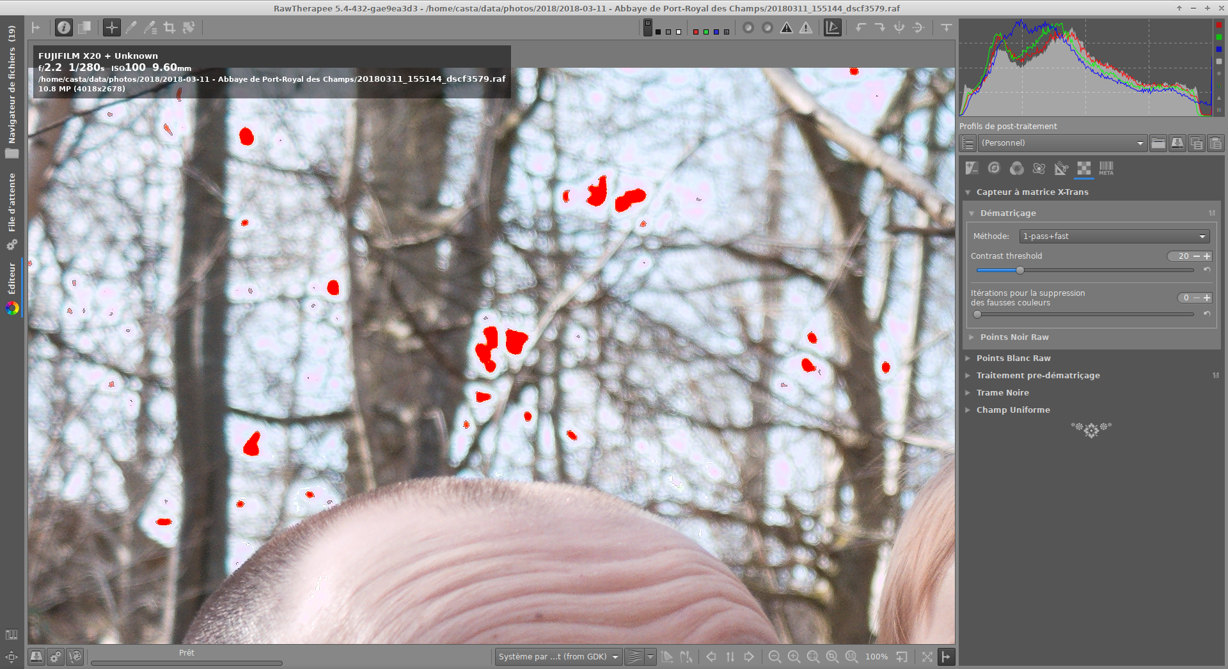Open the monitor profile dropdown 'Système par ...t (from GDK)'
Viewport: 1228px width, 669px height.
click(558, 657)
